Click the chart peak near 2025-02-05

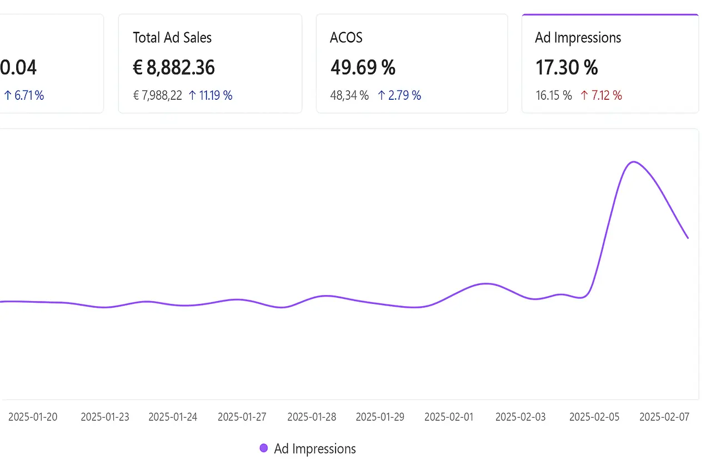[x=633, y=163]
